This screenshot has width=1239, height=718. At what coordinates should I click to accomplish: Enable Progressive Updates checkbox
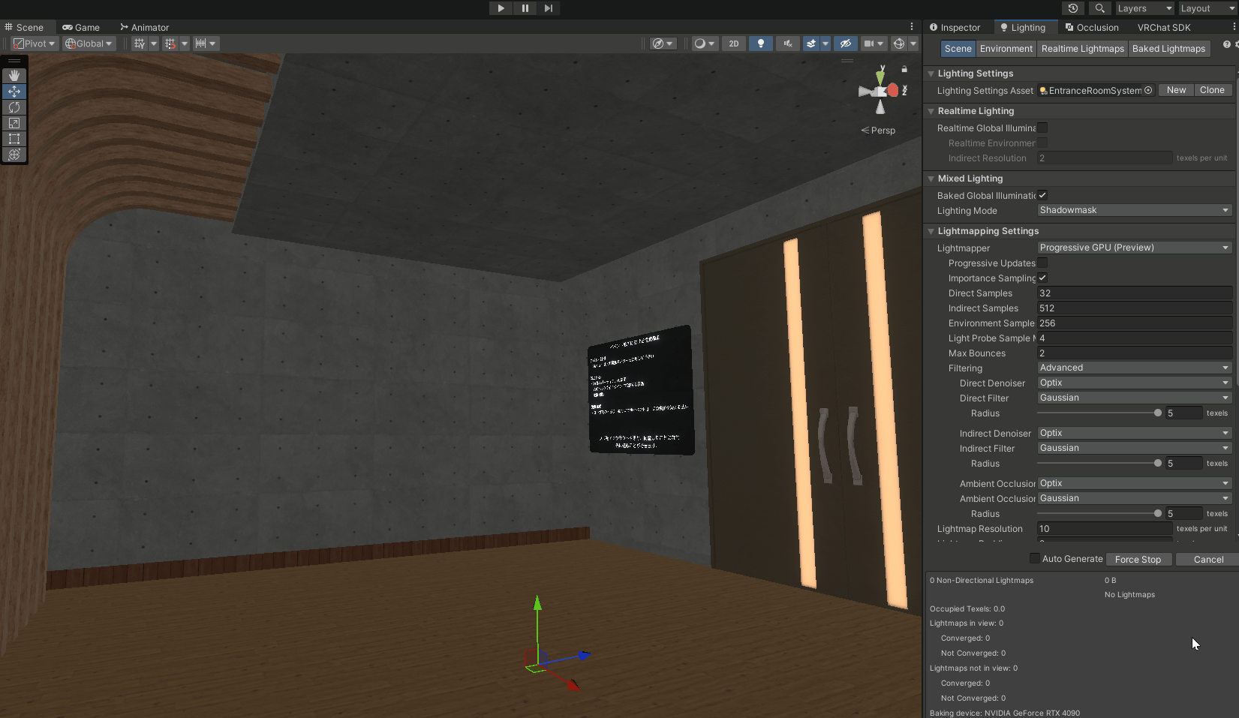pos(1042,263)
